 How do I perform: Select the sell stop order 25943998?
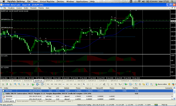pos(88,96)
